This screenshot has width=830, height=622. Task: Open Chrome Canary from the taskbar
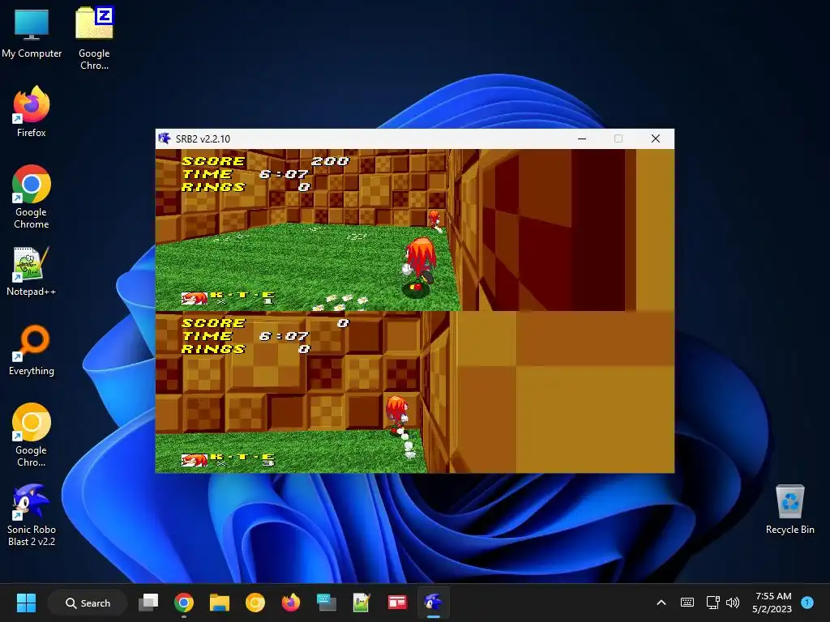(255, 603)
